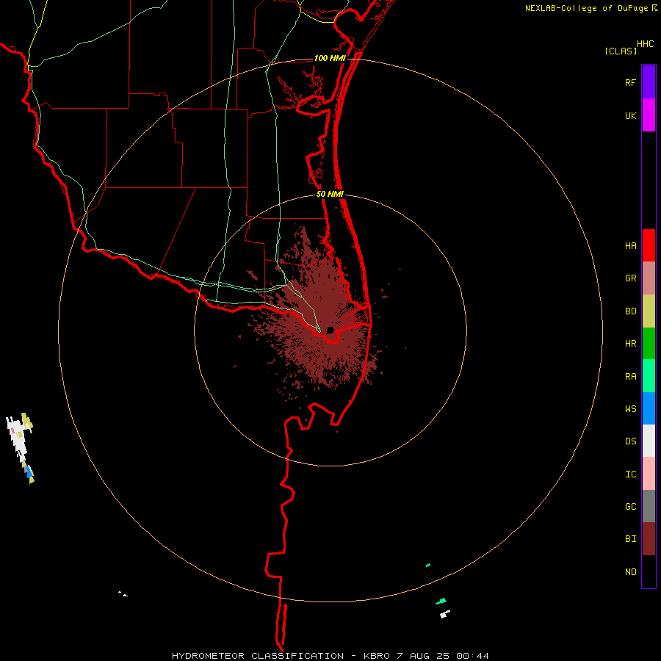The width and height of the screenshot is (661, 661).
Task: Click the RF legend label
Action: pyautogui.click(x=630, y=83)
